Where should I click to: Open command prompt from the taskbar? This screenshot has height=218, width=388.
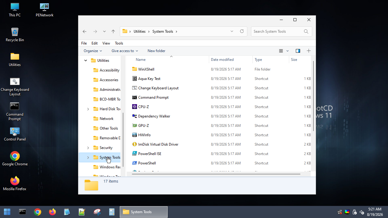[22, 212]
